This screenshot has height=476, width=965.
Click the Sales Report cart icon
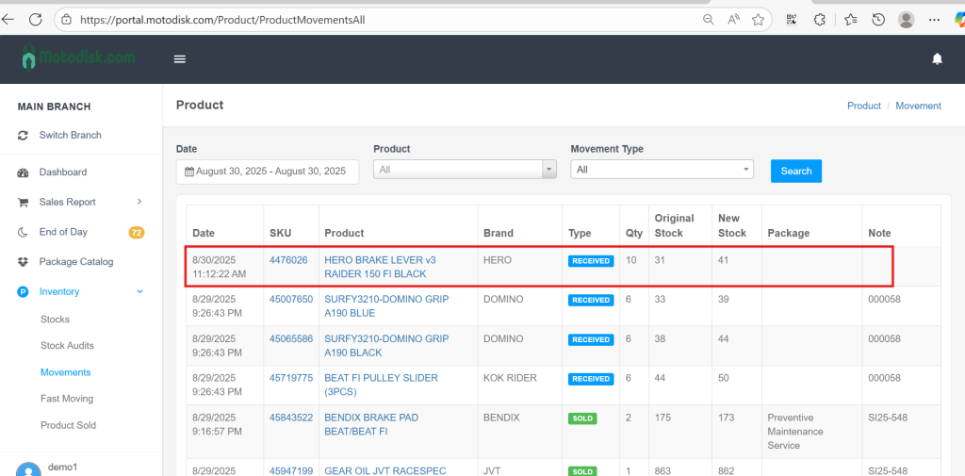click(24, 203)
